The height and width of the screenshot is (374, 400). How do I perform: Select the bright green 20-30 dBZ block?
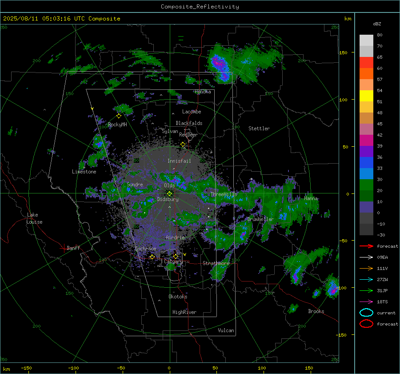tap(366, 185)
